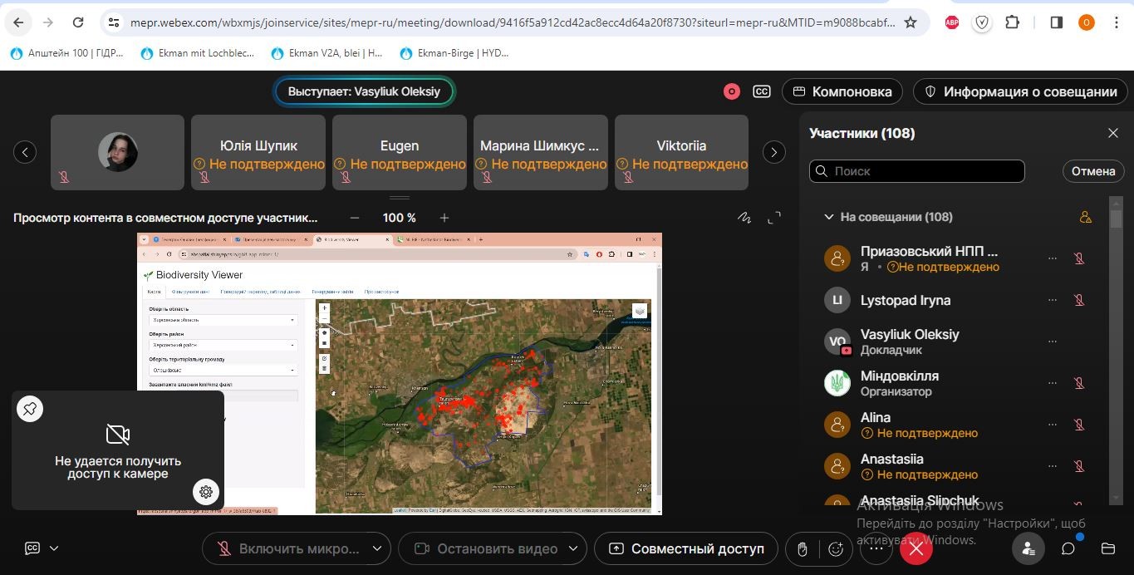
Task: Open more options for Lystopad Iryna
Action: tap(1053, 300)
